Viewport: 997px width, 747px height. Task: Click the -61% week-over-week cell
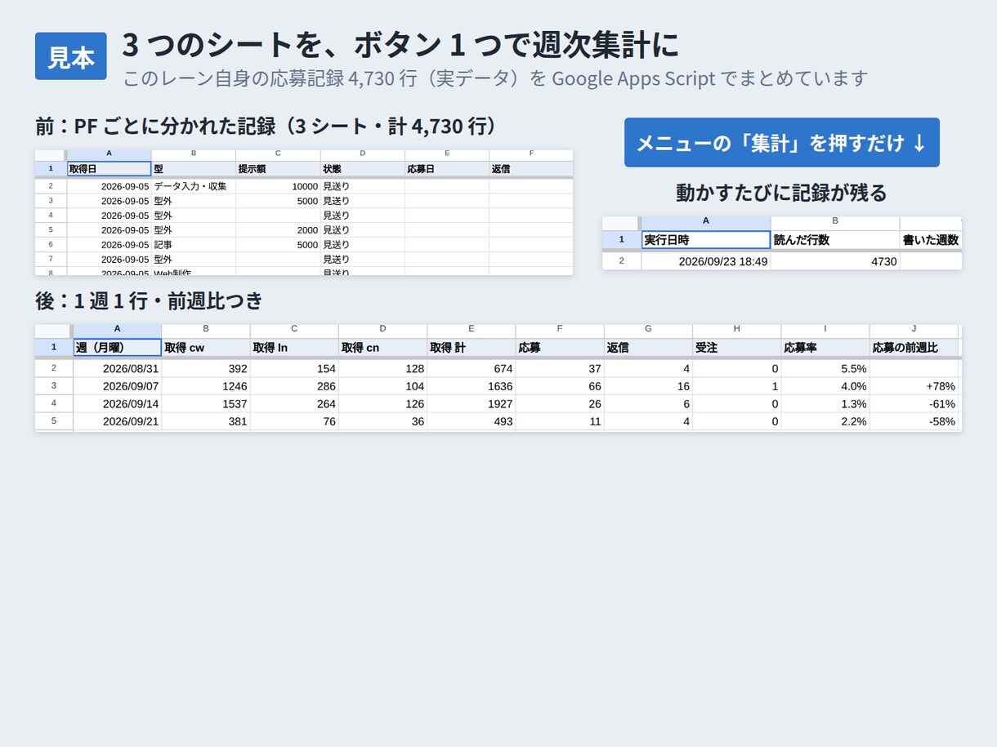(914, 404)
